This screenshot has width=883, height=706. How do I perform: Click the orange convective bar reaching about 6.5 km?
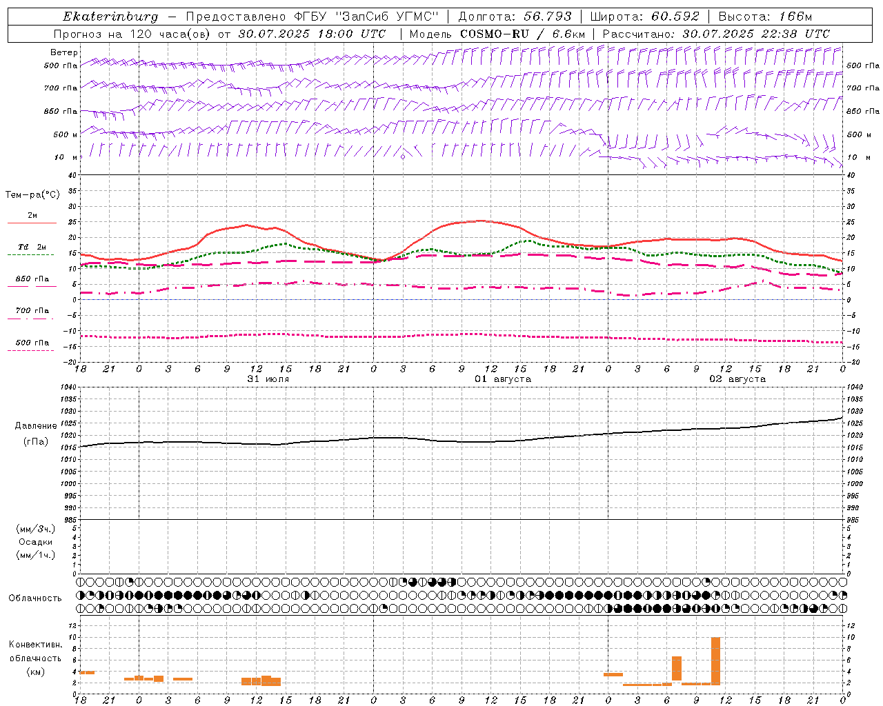coord(676,669)
